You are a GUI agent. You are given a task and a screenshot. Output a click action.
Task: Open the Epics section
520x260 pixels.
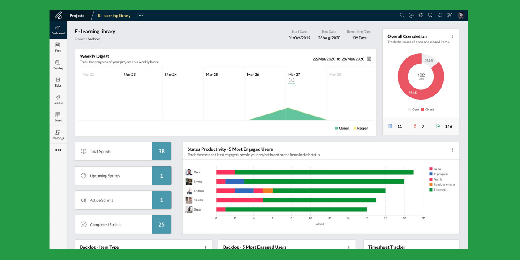[58, 81]
